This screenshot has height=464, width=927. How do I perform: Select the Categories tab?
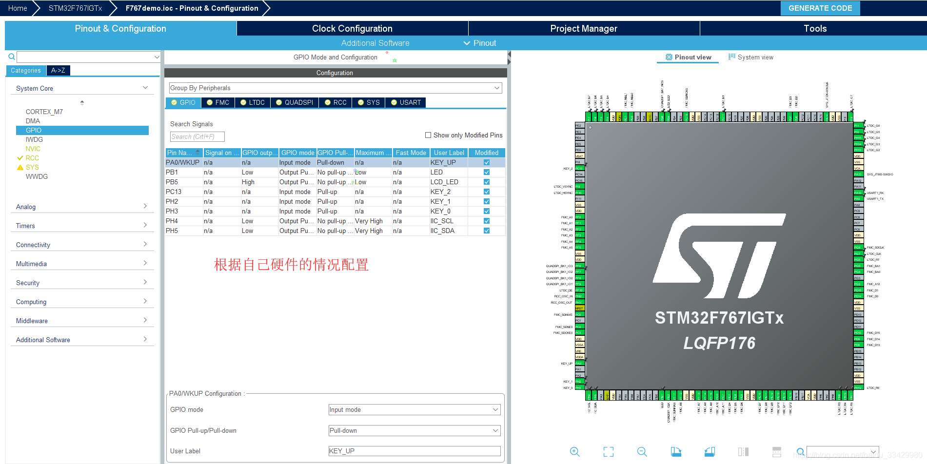pyautogui.click(x=26, y=71)
